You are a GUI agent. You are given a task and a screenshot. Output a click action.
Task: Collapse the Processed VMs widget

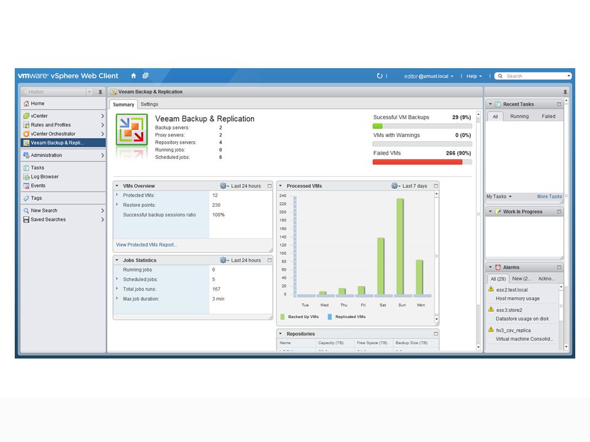[x=281, y=186]
